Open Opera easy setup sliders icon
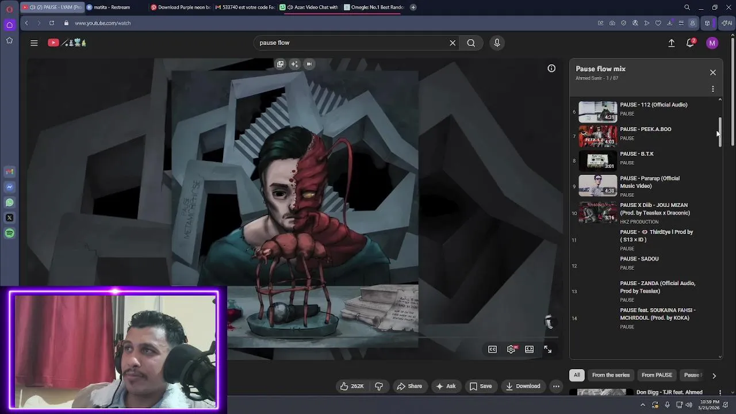736x414 pixels. (681, 23)
